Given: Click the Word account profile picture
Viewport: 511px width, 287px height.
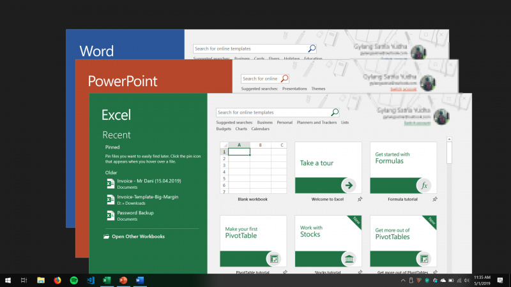Looking at the screenshot, I should point(418,52).
